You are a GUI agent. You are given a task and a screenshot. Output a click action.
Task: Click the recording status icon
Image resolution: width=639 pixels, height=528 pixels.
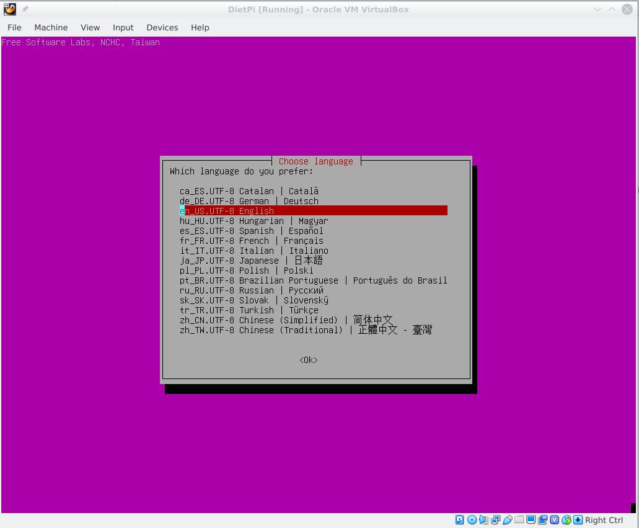(543, 519)
